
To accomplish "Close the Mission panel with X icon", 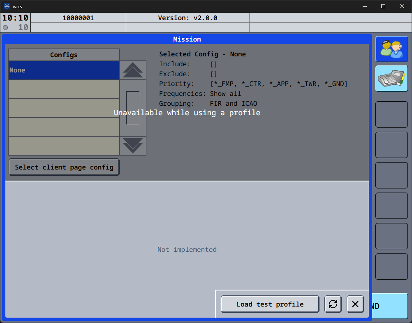I will (x=355, y=304).
